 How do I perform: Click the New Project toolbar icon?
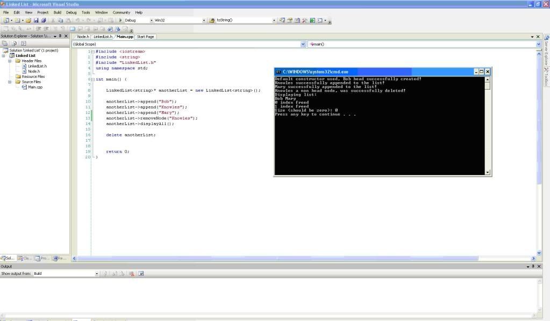click(6, 20)
